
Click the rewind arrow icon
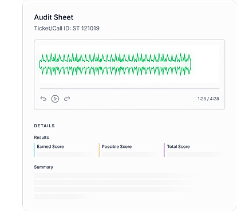(x=44, y=99)
